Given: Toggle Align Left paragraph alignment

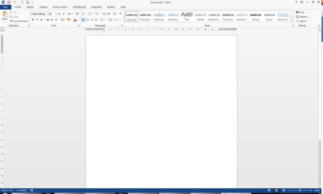Looking at the screenshot, I should [83, 20].
